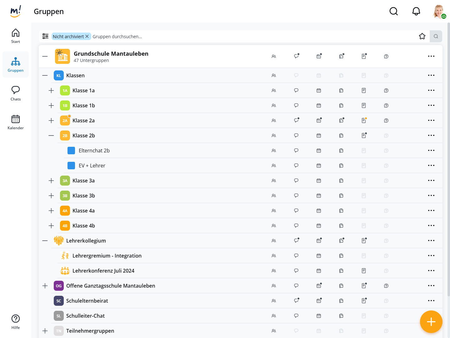Click the favorites star icon
The image size is (450, 338).
point(422,36)
